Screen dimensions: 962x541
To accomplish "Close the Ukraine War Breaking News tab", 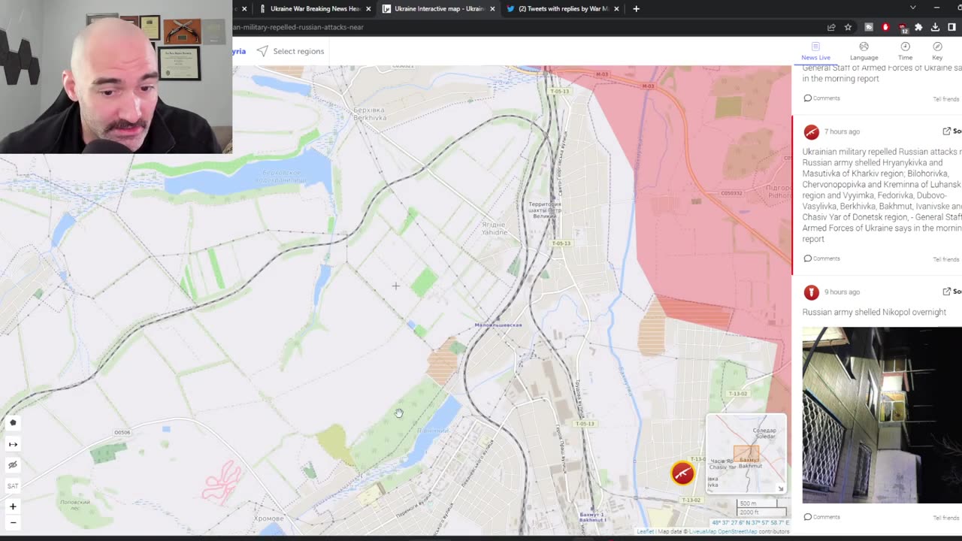I will pyautogui.click(x=368, y=9).
